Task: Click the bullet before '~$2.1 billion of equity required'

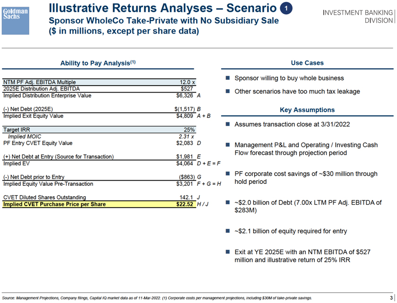Action: pos(227,231)
